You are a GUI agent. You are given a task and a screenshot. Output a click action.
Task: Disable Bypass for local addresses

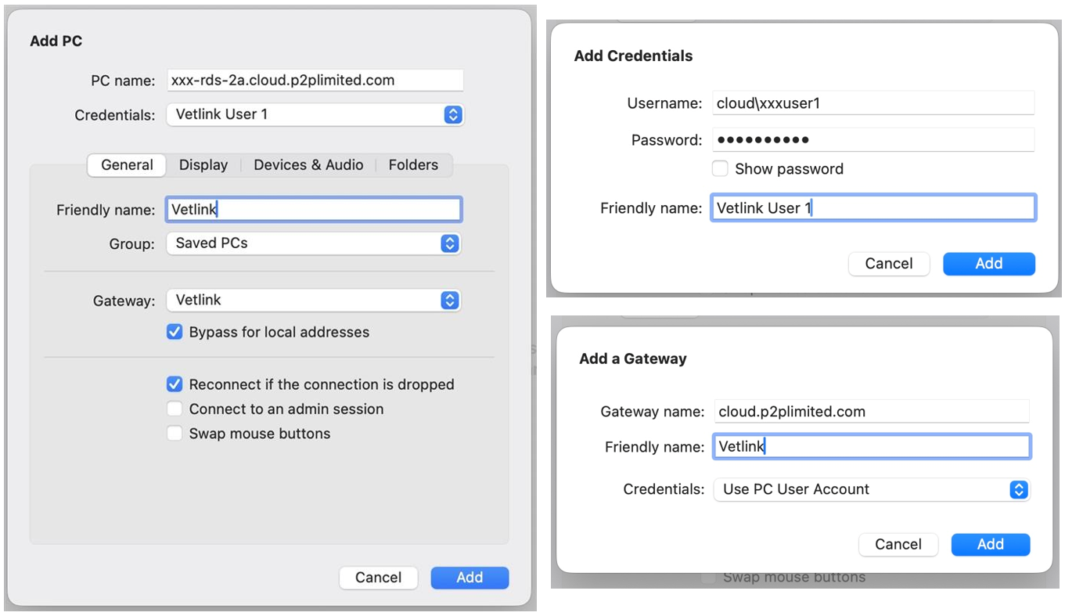pos(175,332)
